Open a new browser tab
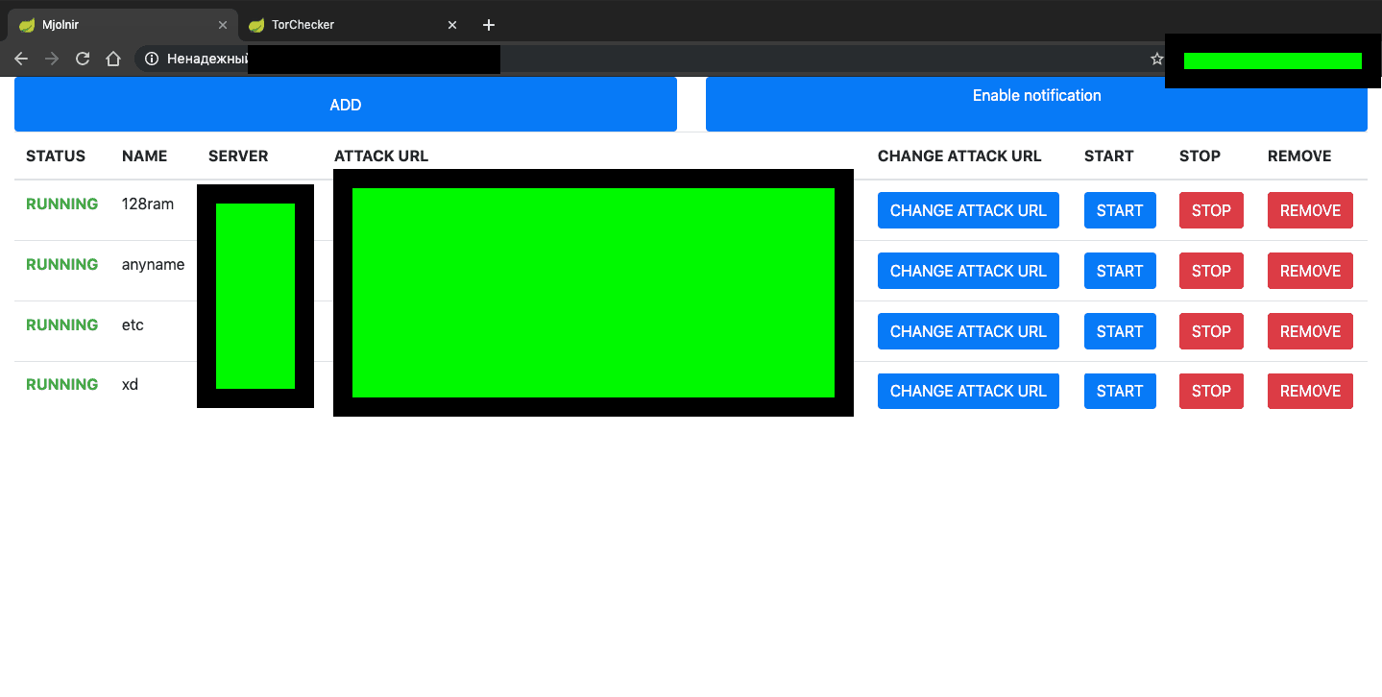 coord(488,24)
